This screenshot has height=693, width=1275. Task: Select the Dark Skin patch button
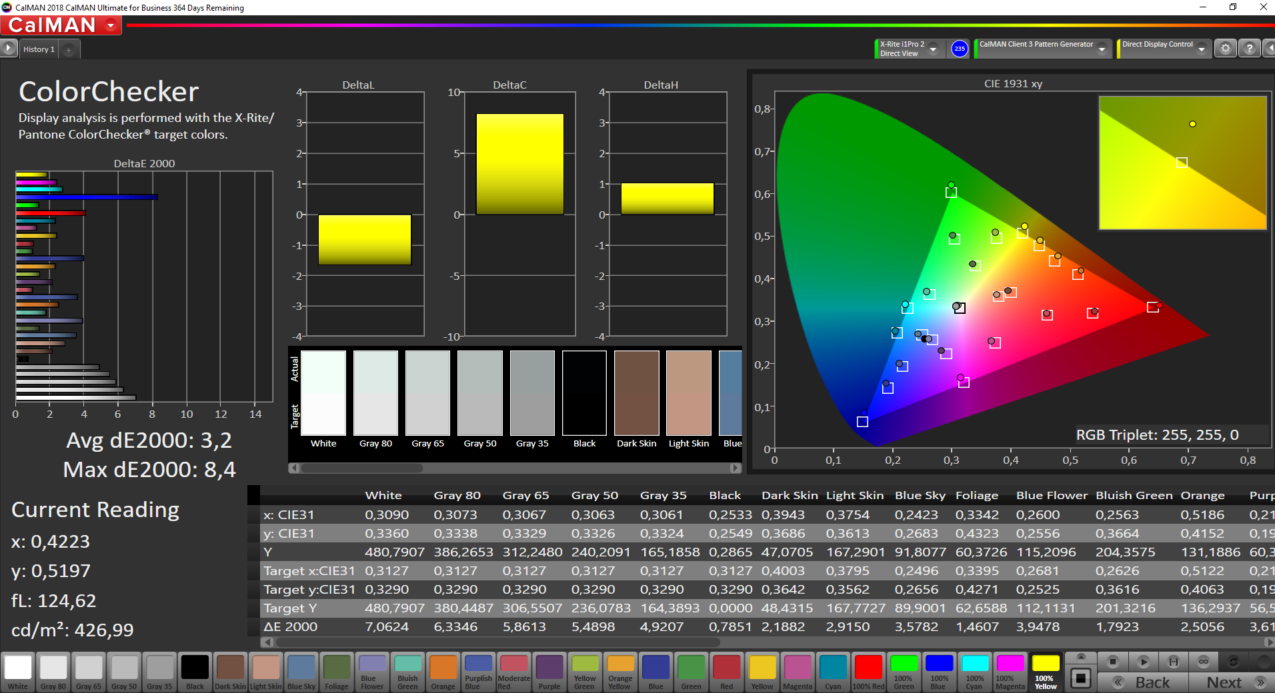(231, 672)
